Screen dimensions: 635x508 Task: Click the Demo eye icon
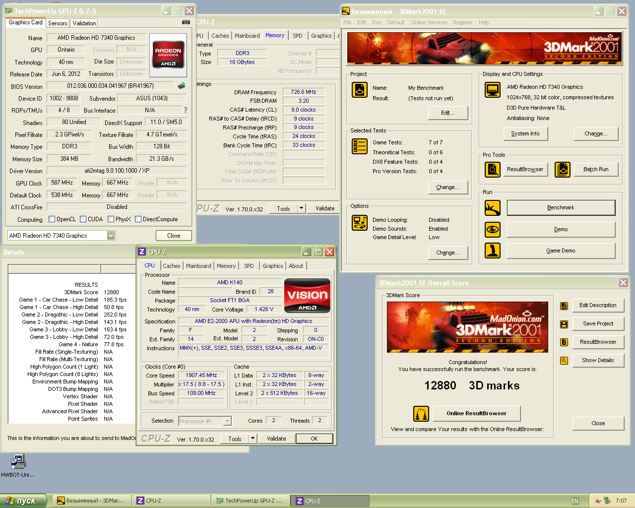[x=493, y=230]
